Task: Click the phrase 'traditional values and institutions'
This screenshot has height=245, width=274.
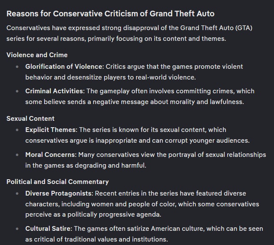Action: point(116,239)
